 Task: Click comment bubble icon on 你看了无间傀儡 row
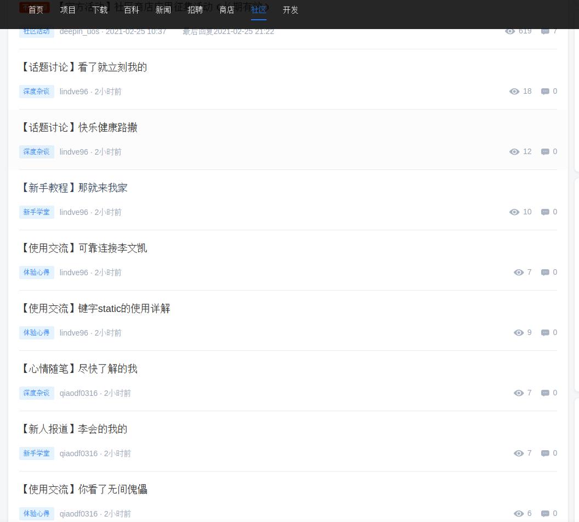pyautogui.click(x=545, y=514)
